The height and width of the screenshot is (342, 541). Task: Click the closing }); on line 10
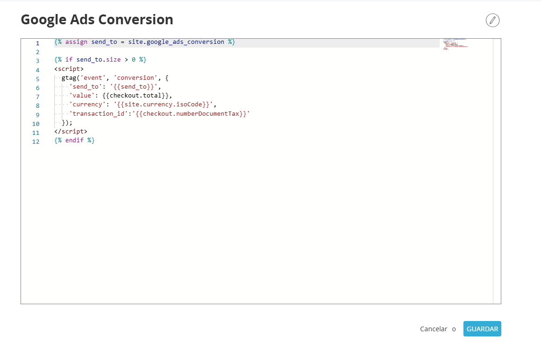tap(67, 123)
